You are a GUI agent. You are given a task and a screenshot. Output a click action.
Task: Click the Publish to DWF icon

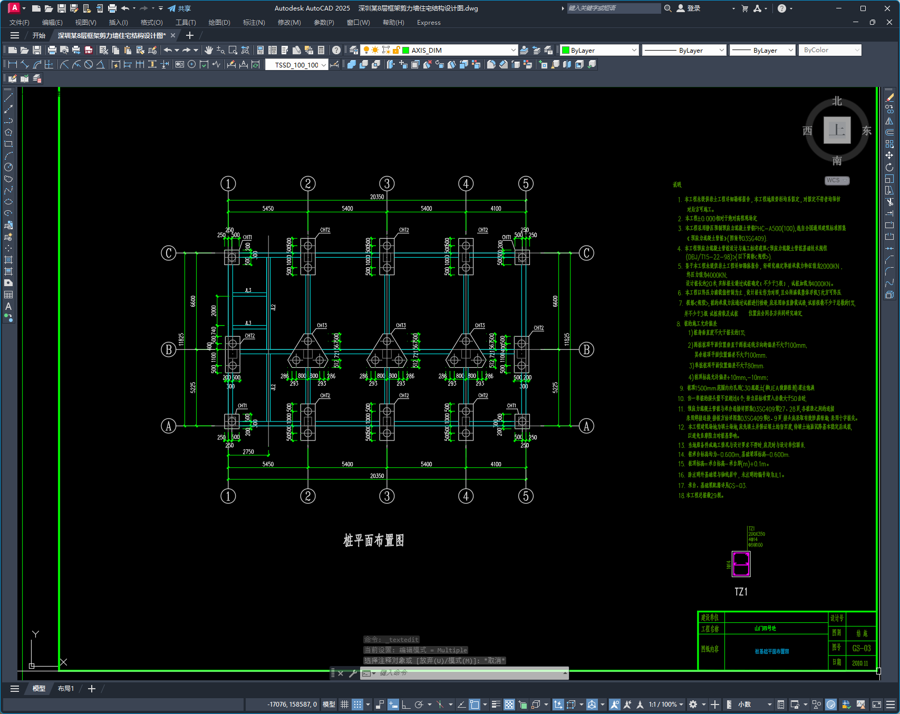(x=89, y=50)
